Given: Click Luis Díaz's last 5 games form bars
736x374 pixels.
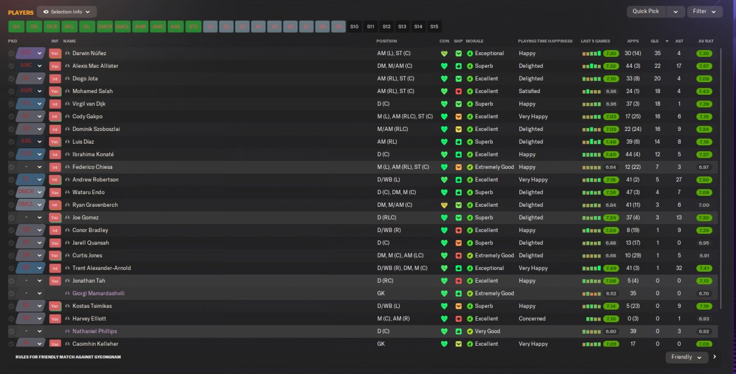Looking at the screenshot, I should coord(591,142).
